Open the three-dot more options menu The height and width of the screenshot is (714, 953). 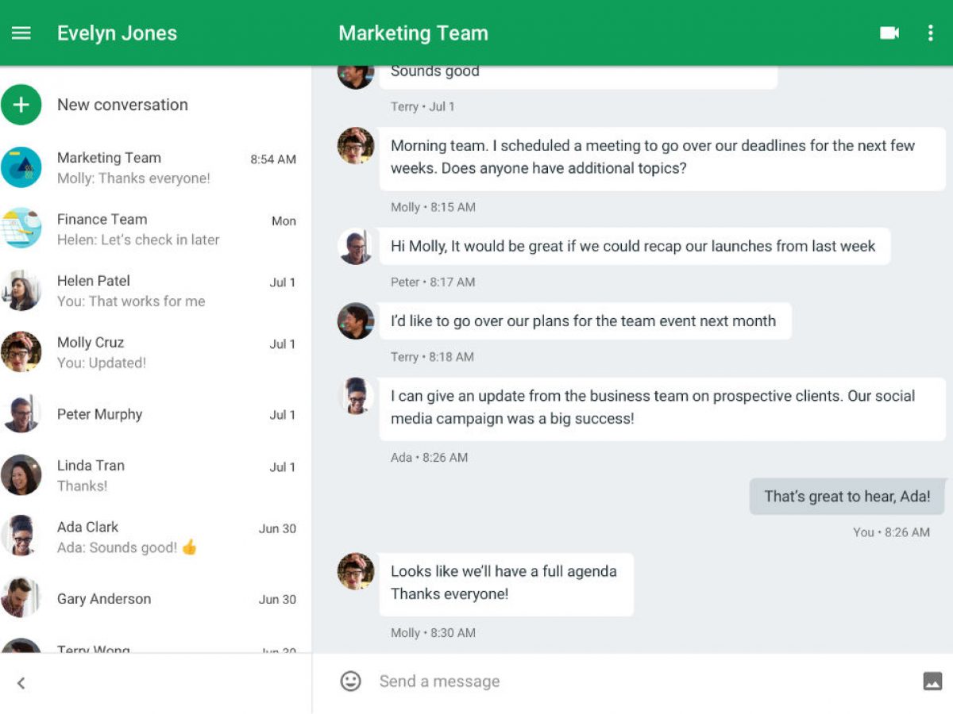(x=930, y=33)
